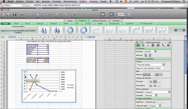Click the Herramientas toolbox icon
The image size is (188, 109).
[x=112, y=14]
